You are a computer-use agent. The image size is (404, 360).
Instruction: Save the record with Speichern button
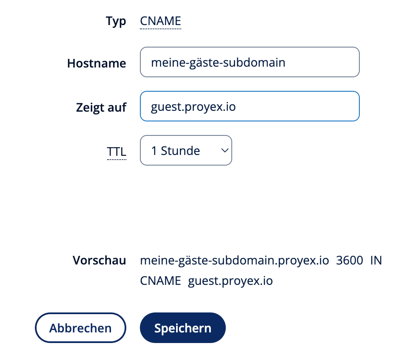tap(183, 328)
